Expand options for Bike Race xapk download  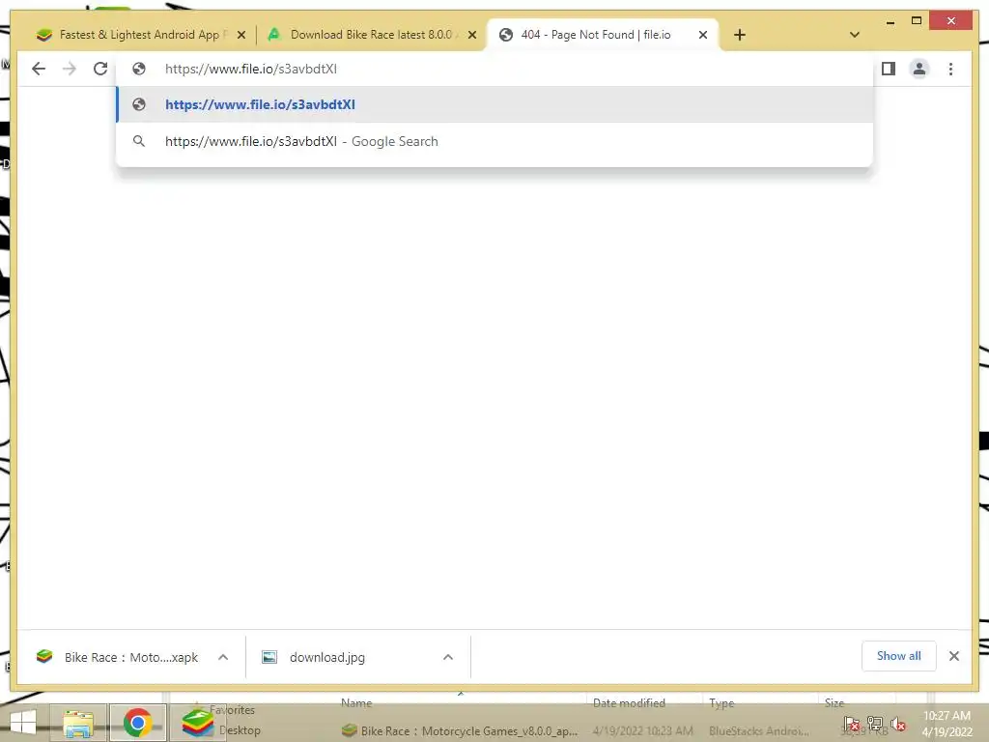pos(223,657)
